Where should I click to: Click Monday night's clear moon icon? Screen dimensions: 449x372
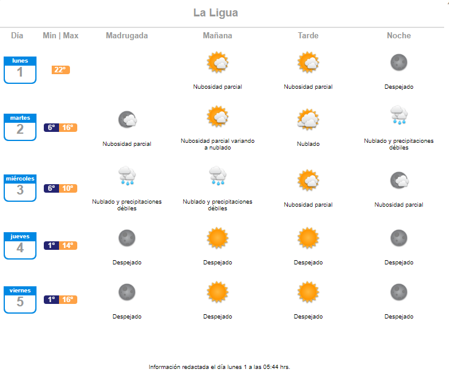coord(399,63)
